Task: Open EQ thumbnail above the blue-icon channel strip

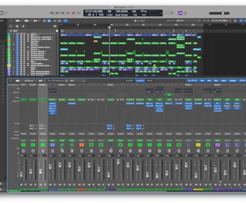Action: tap(52, 91)
